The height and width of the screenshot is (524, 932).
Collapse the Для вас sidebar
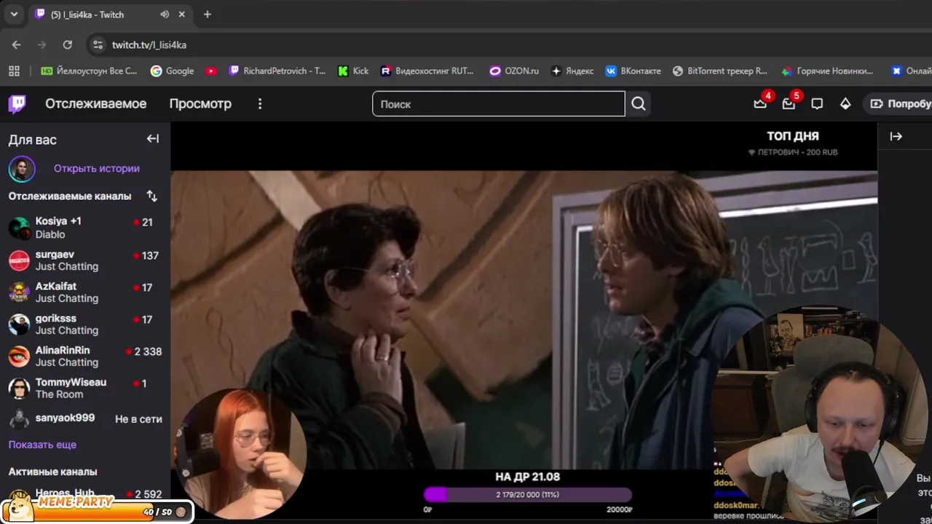click(152, 138)
